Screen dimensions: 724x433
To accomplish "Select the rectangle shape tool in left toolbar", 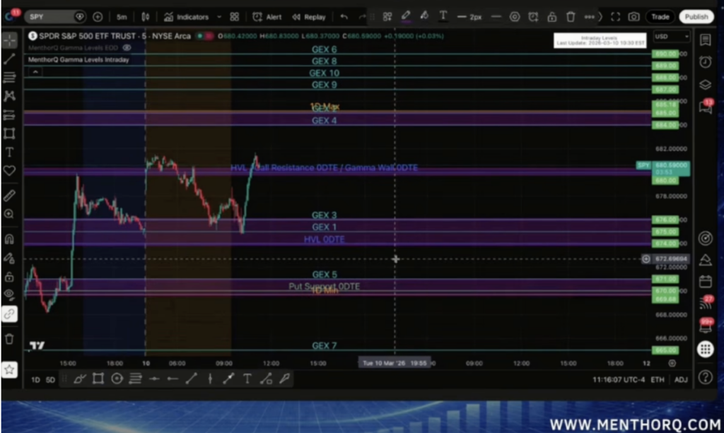I will (10, 134).
